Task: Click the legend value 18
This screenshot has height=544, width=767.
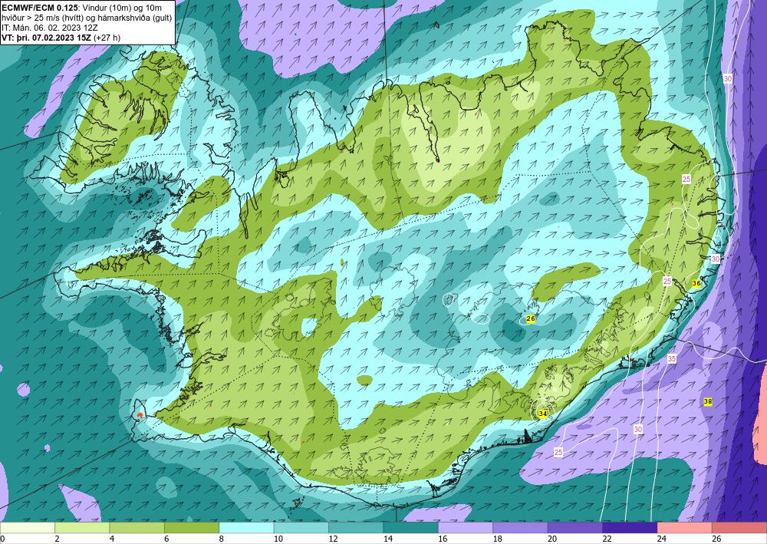Action: [498, 539]
